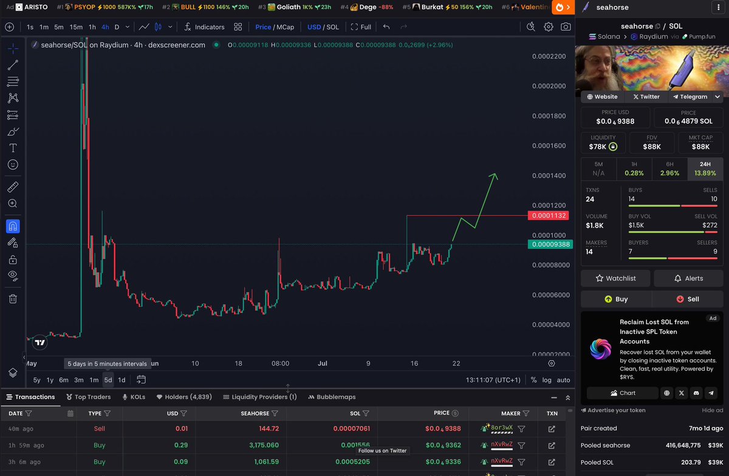
Task: Click the compare or add symbol plus icon
Action: click(x=9, y=27)
